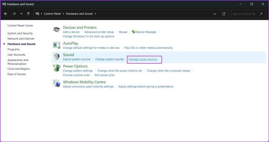The height and width of the screenshot is (142, 269).
Task: Open User Accounts category
Action: (x=16, y=54)
